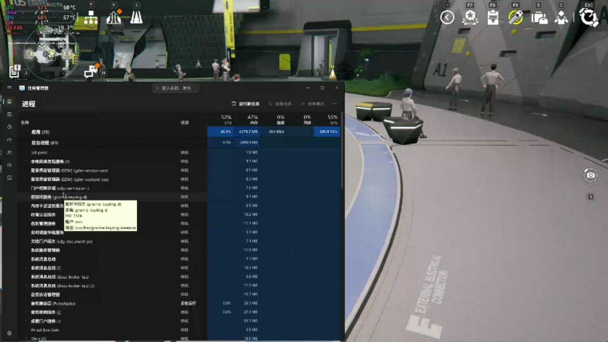Viewport: 608px width, 342px height.
Task: Open the Task Manager hamburger navigation menu
Action: click(x=9, y=87)
